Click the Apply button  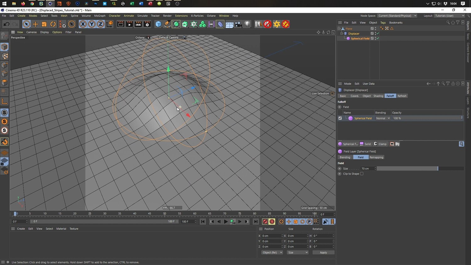323,252
